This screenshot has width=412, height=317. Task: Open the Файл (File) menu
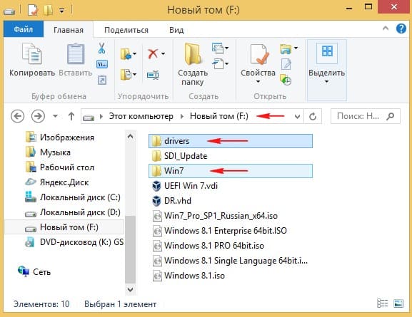click(x=24, y=29)
